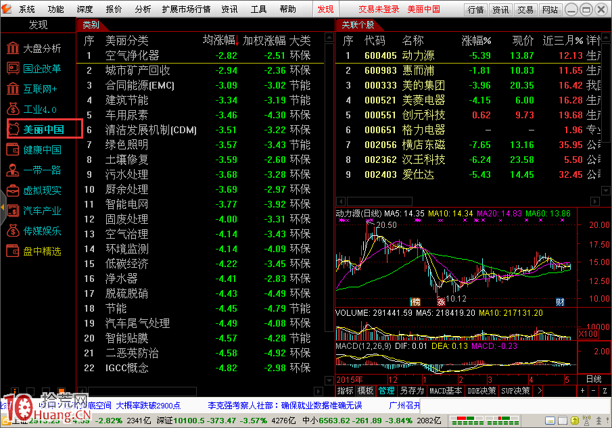This screenshot has width=612, height=428.
Task: Sort categories by 加权涨幅 column
Action: click(264, 40)
